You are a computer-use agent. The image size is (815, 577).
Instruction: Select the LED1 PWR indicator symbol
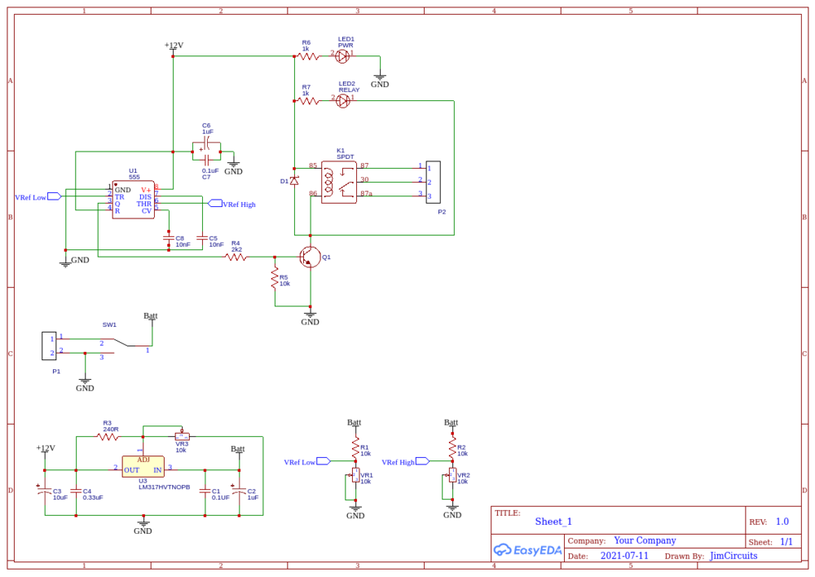point(342,55)
